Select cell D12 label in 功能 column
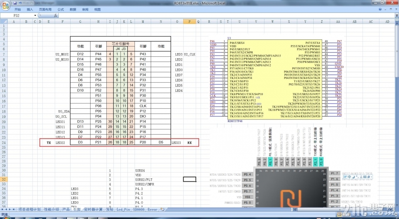Viewport: 399px width, 219px height. (x=81, y=54)
